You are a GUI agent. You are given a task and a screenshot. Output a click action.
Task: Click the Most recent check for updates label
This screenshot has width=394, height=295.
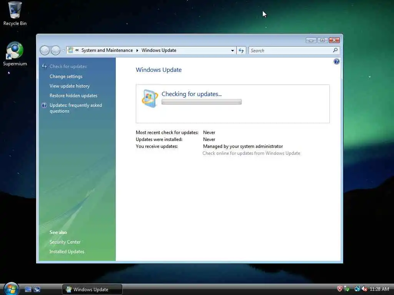tap(167, 132)
